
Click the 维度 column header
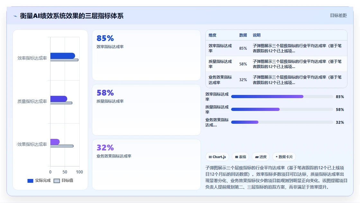(212, 35)
